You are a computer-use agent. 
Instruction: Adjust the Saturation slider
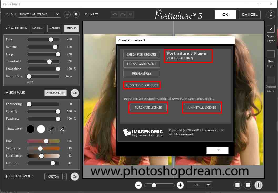click(x=44, y=148)
